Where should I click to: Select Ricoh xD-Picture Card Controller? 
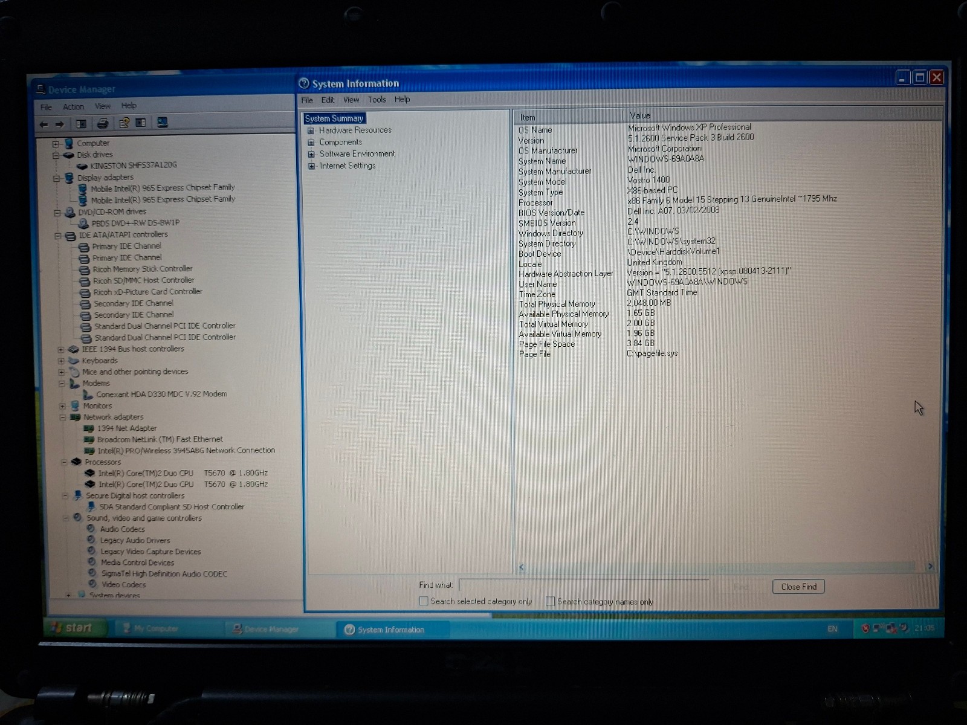[147, 292]
